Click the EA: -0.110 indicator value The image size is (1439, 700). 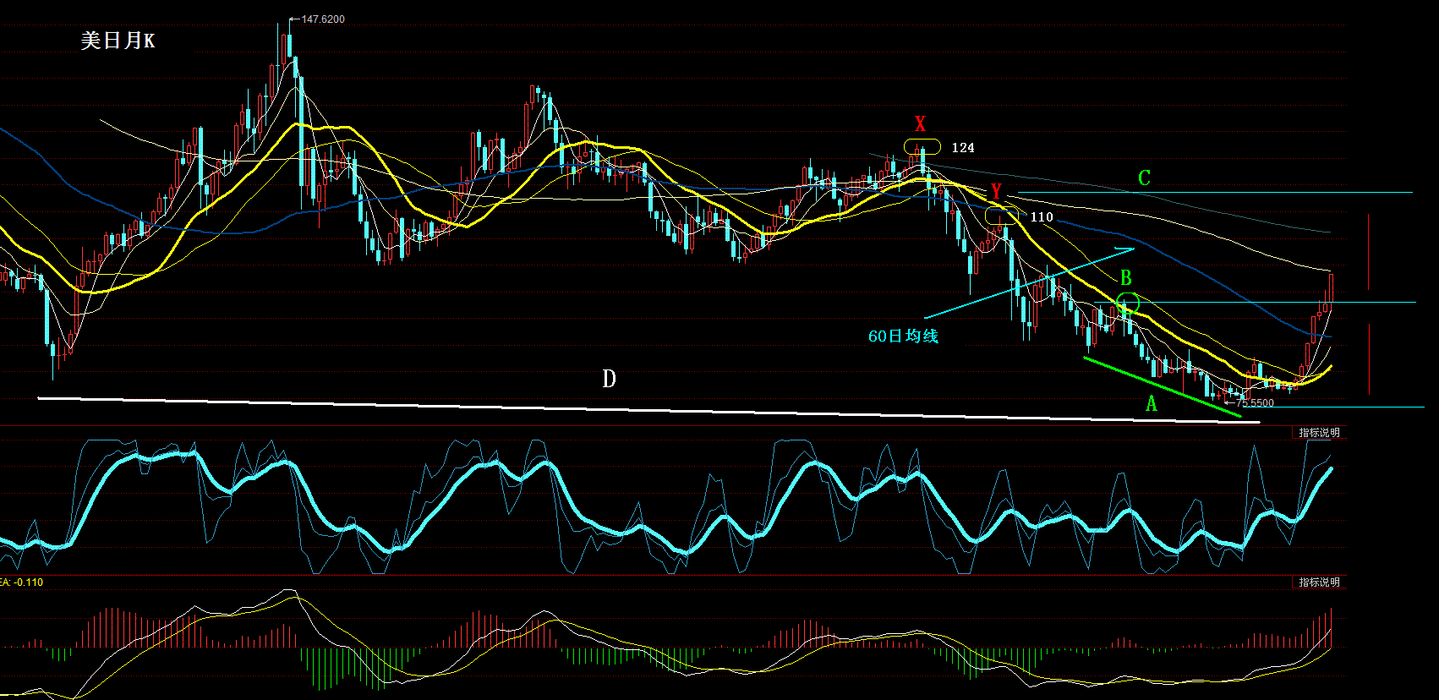tap(22, 582)
